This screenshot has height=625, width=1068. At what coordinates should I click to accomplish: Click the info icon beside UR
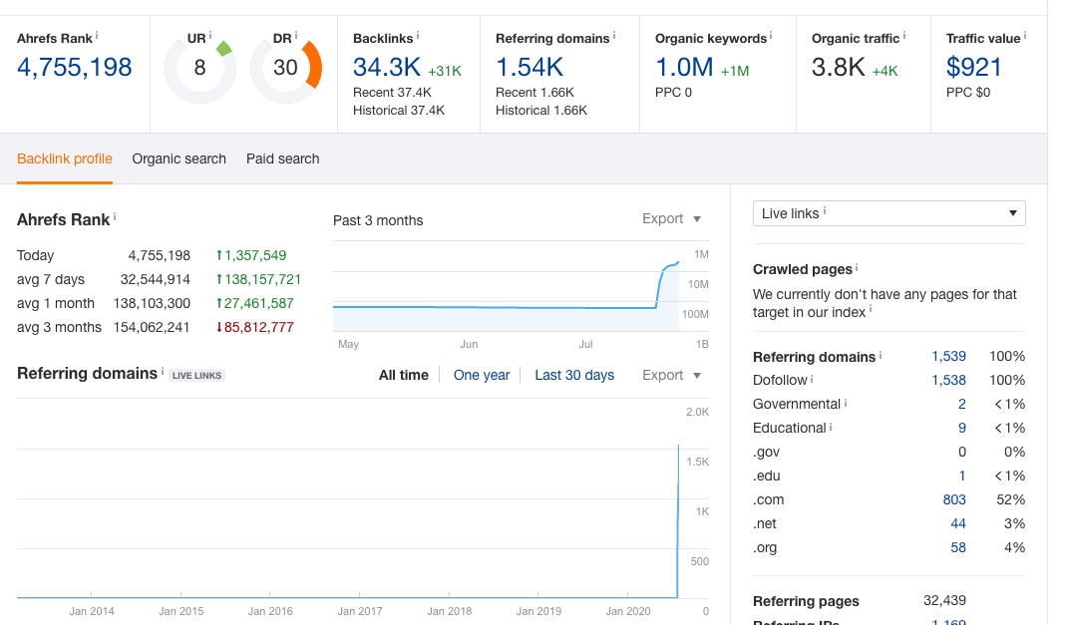point(210,35)
